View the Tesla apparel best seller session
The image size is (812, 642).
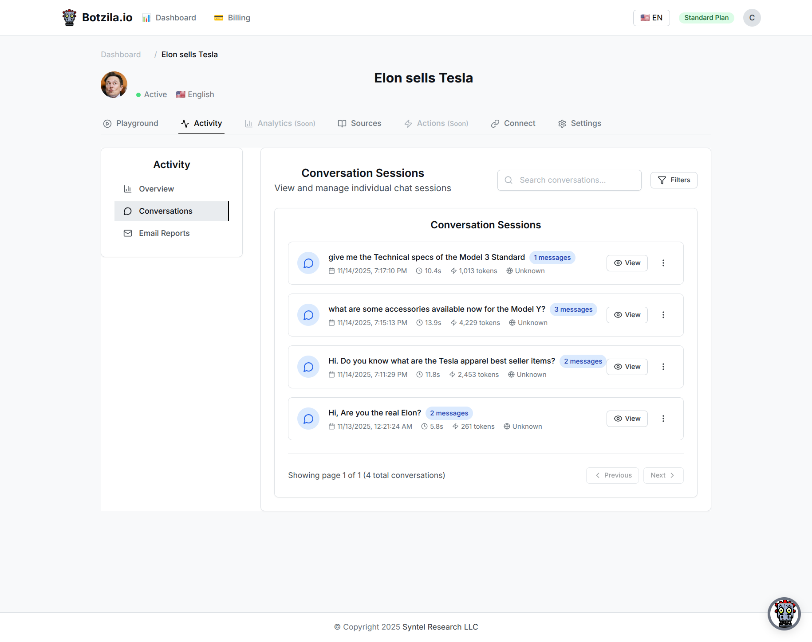[x=627, y=367]
